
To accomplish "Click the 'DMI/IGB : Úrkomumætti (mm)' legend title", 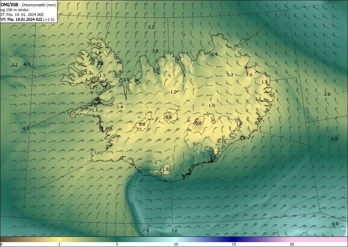I will (28, 5).
